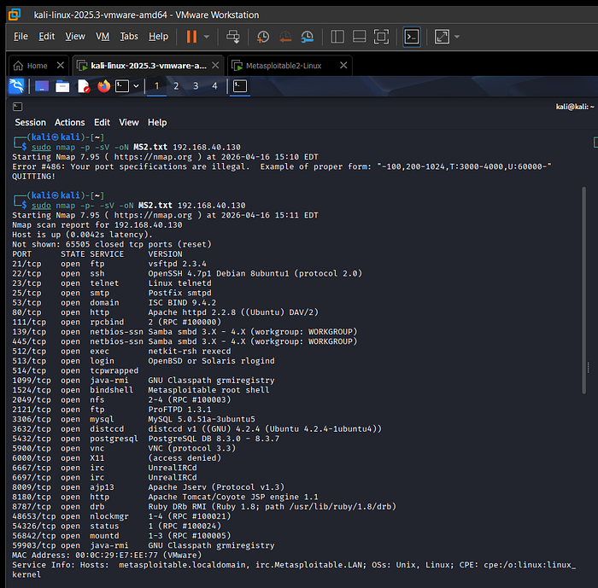Revert the VM to a snapshot
This screenshot has width=598, height=588.
pos(284,37)
